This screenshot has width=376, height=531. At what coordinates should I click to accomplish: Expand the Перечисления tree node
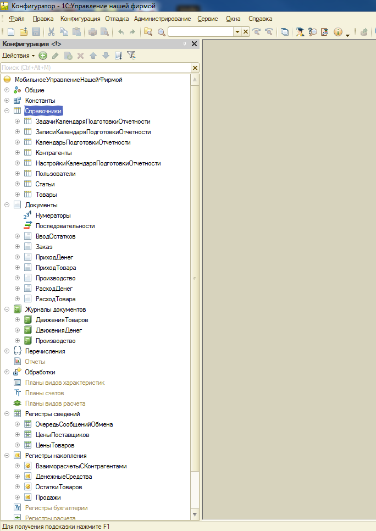pyautogui.click(x=7, y=351)
